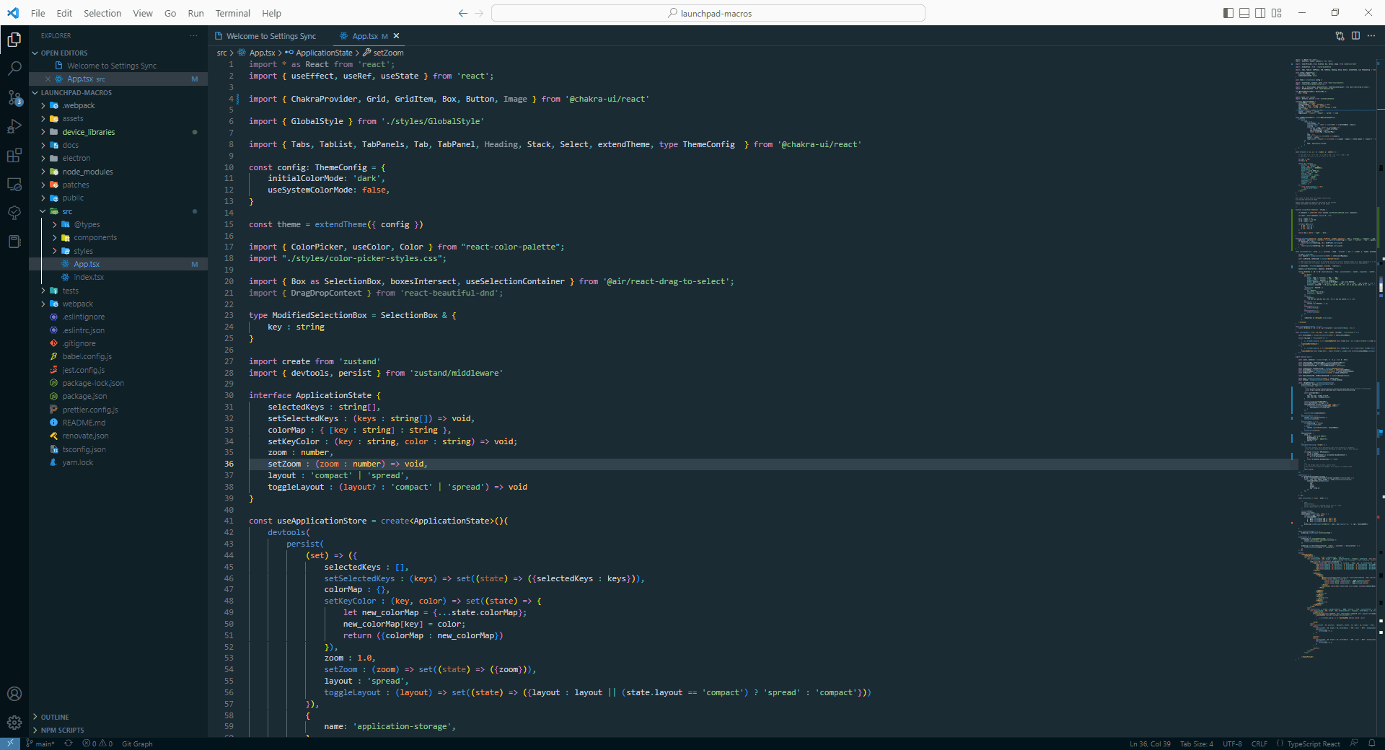Image resolution: width=1385 pixels, height=750 pixels.
Task: Open the Explorer view in activity bar
Action: [x=14, y=40]
